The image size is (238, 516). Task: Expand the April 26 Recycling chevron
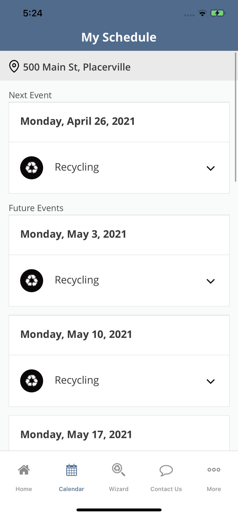click(211, 168)
